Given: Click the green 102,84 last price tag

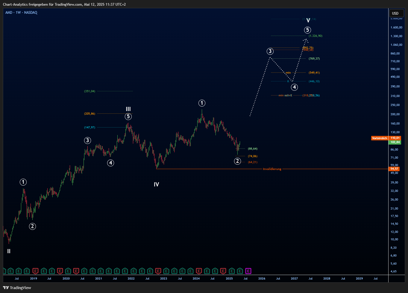Looking at the screenshot, I should coord(395,142).
